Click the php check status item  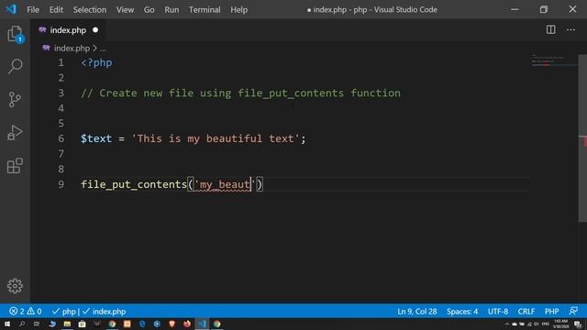point(63,312)
